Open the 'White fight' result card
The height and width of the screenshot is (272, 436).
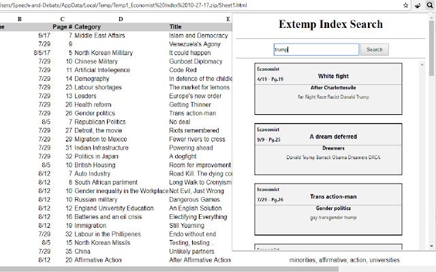point(328,89)
